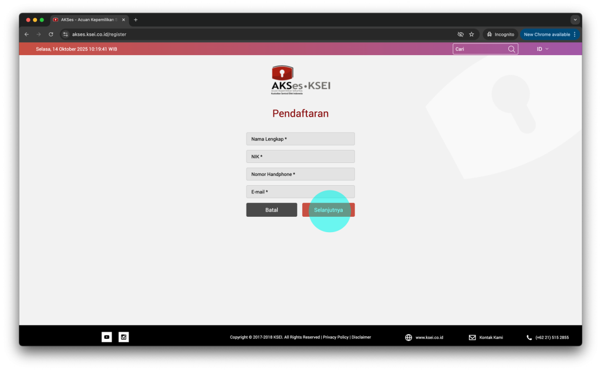Open the ID language dropdown

click(542, 49)
